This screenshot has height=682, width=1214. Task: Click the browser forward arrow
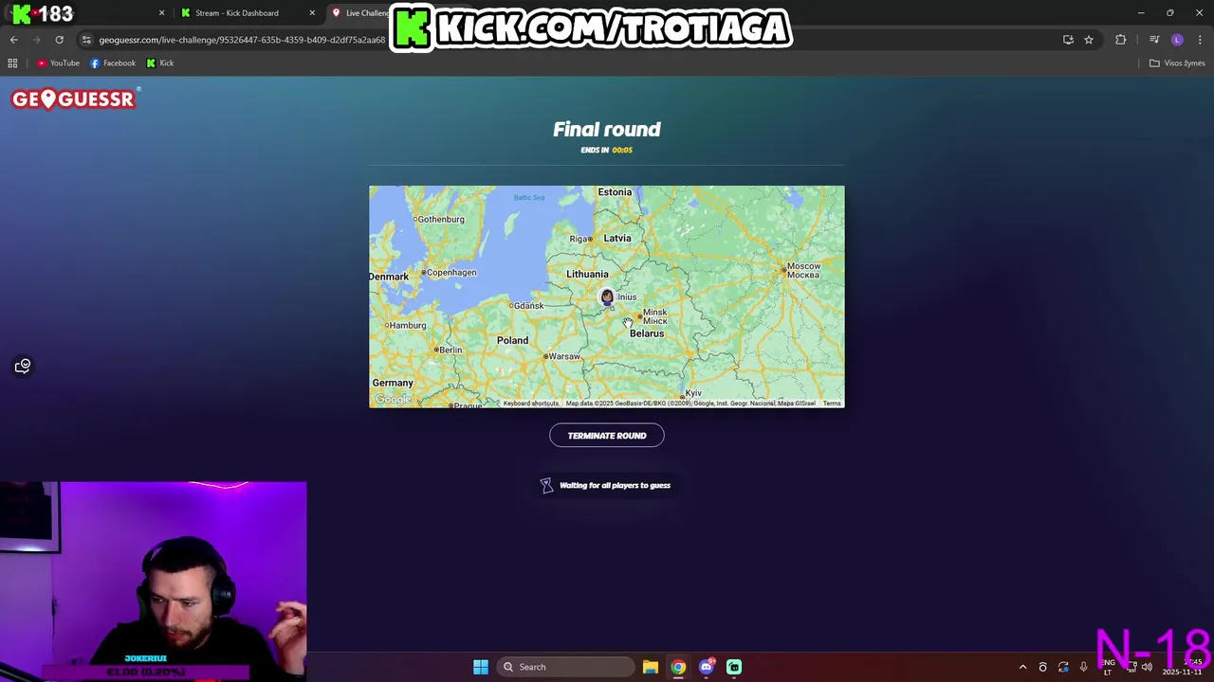[x=36, y=40]
